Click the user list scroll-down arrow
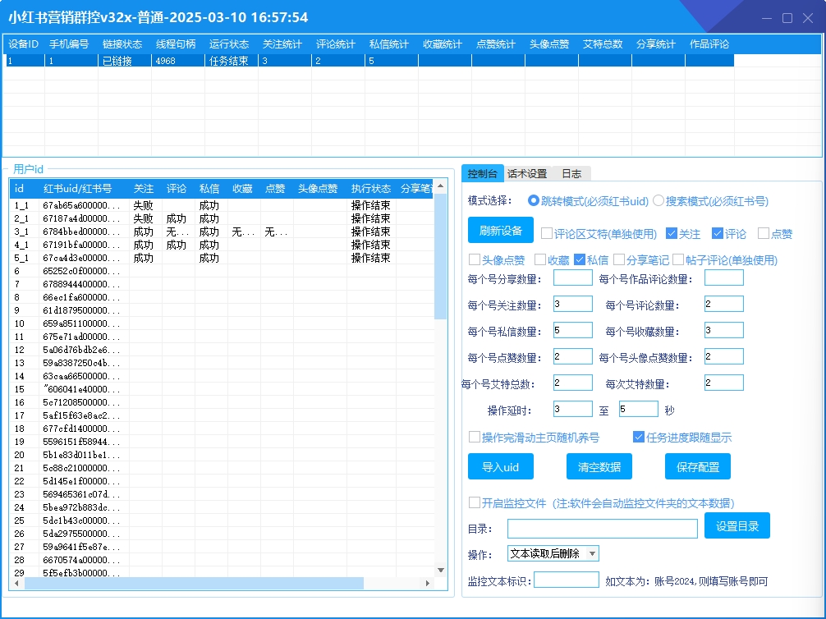The width and height of the screenshot is (826, 619). 441,570
